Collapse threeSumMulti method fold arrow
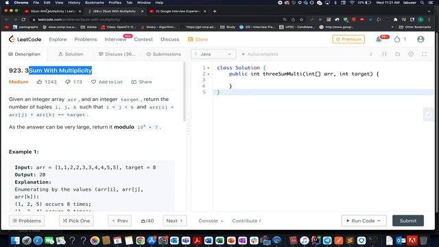The image size is (439, 247). (209, 74)
